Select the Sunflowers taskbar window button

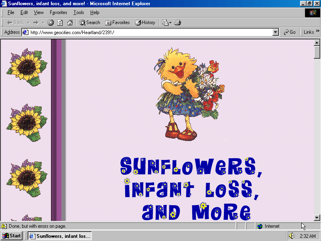click(x=59, y=236)
